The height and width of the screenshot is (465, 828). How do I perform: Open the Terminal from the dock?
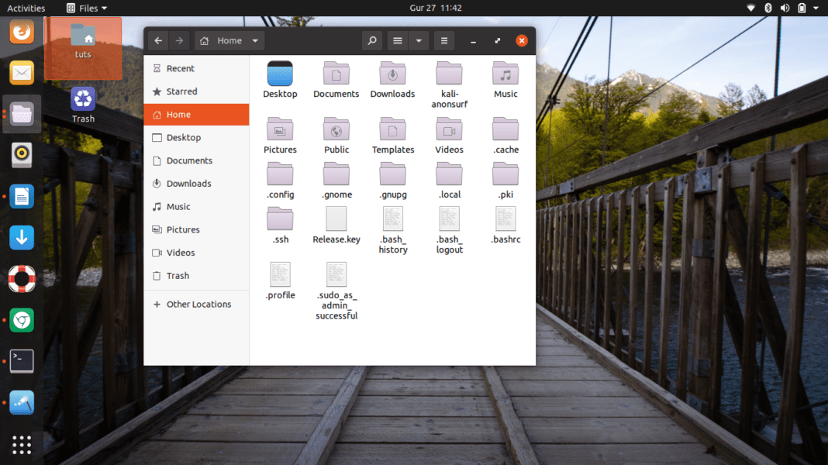click(x=21, y=360)
